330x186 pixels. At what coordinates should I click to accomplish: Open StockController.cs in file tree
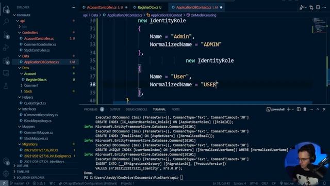click(37, 50)
